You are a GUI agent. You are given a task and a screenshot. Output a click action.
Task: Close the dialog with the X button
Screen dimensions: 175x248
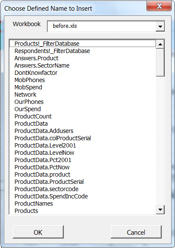click(x=159, y=6)
